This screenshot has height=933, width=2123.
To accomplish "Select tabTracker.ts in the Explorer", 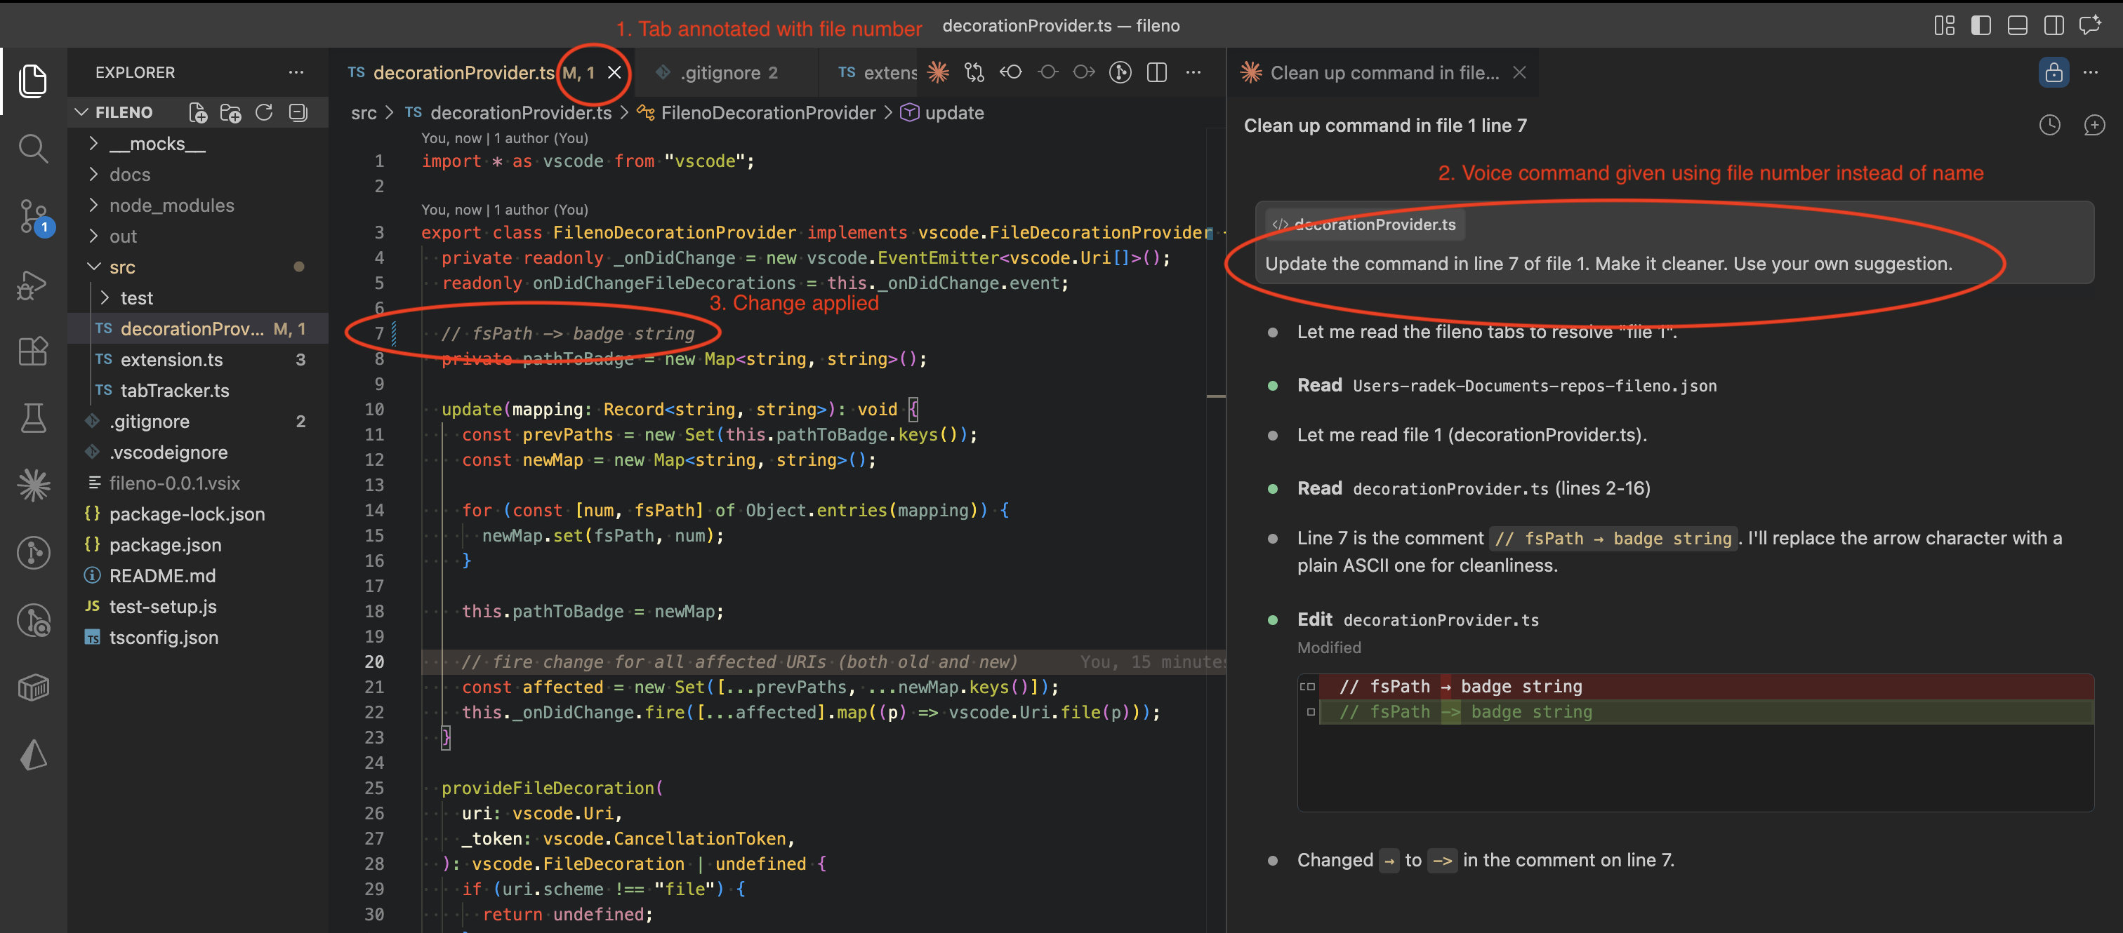I will pyautogui.click(x=174, y=390).
